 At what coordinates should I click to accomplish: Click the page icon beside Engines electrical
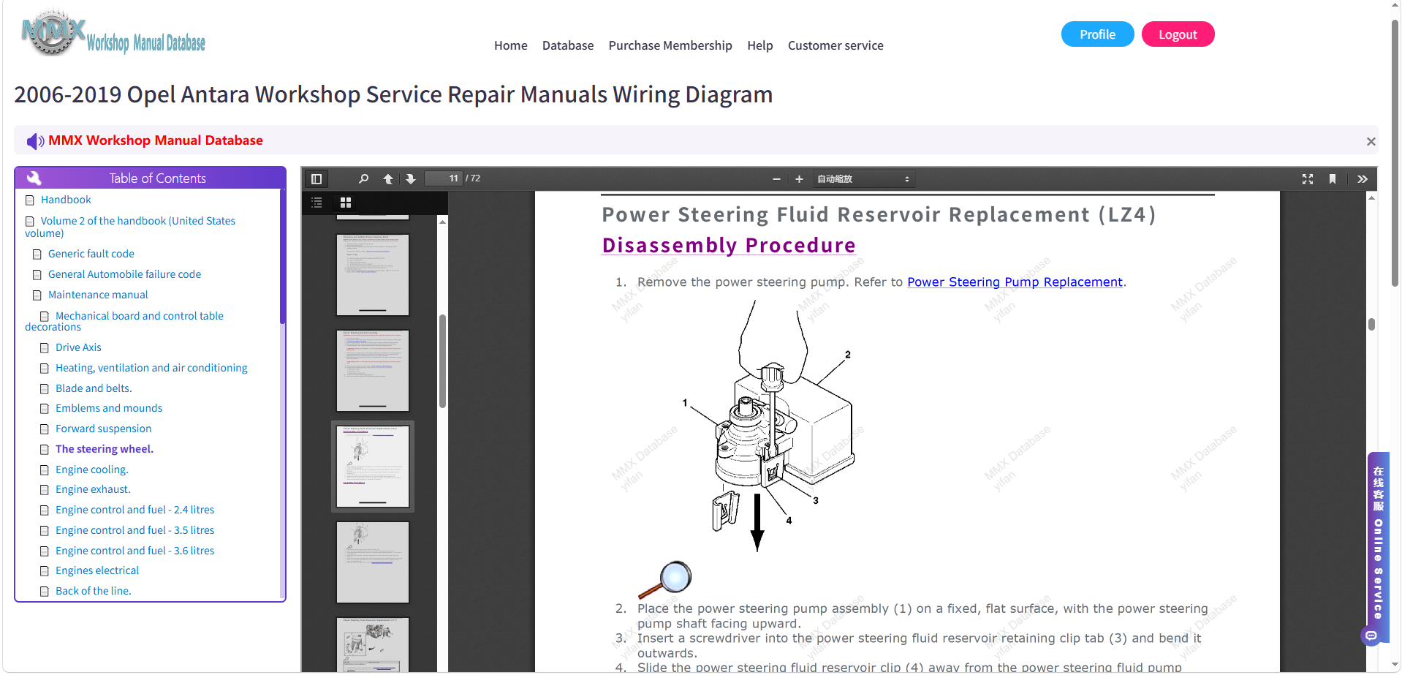pos(45,571)
